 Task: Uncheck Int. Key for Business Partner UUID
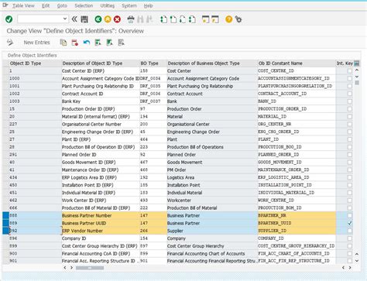click(350, 223)
